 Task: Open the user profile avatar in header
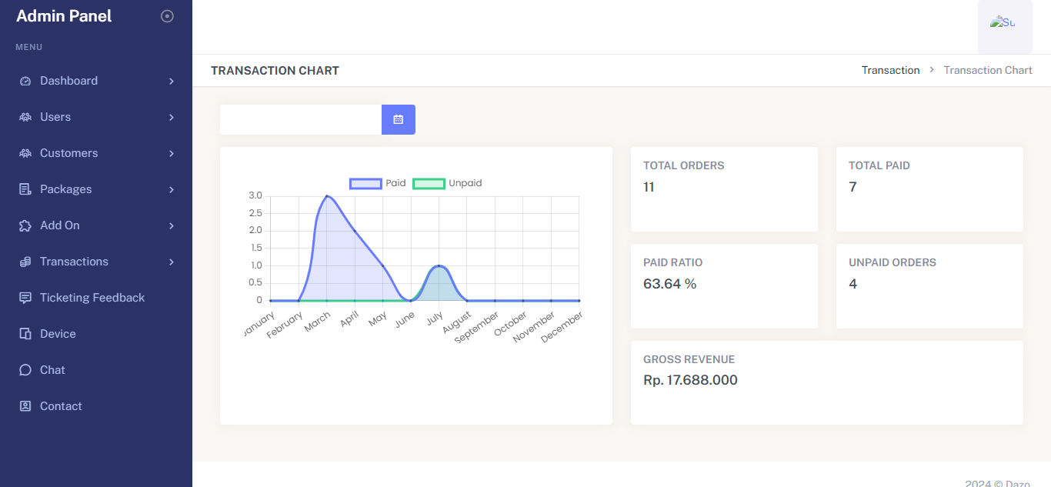[x=1004, y=24]
